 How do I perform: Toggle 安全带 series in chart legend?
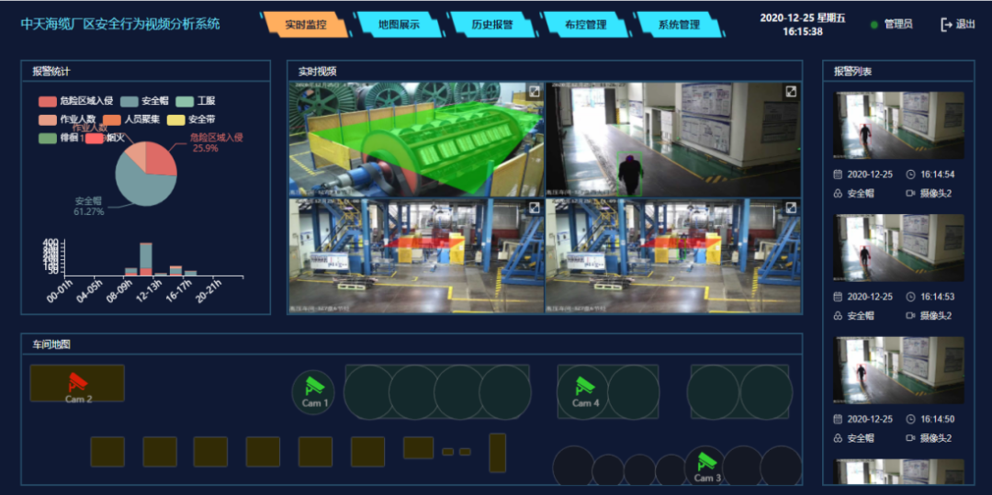tap(192, 119)
